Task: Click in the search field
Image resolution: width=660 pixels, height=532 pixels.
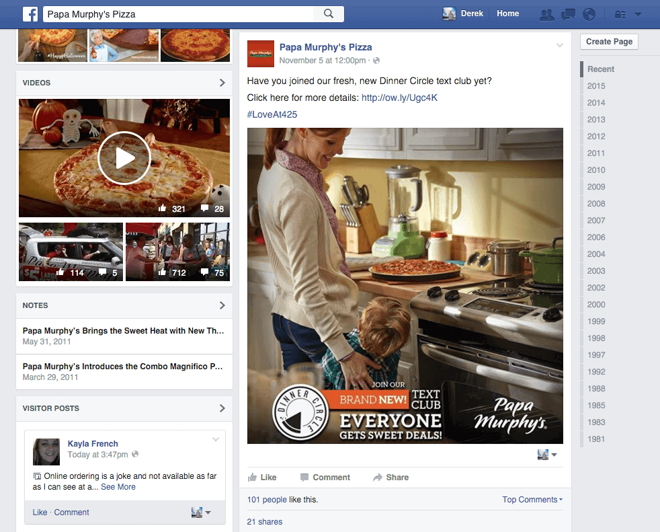Action: [178, 14]
